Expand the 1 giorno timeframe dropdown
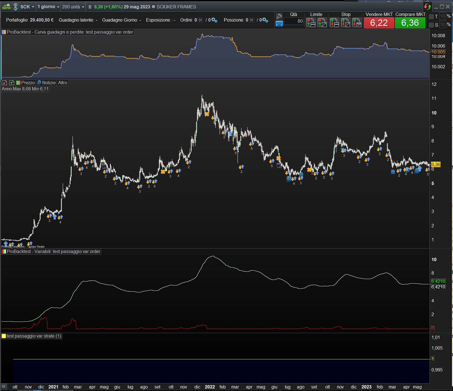The image size is (453, 391). [x=48, y=7]
